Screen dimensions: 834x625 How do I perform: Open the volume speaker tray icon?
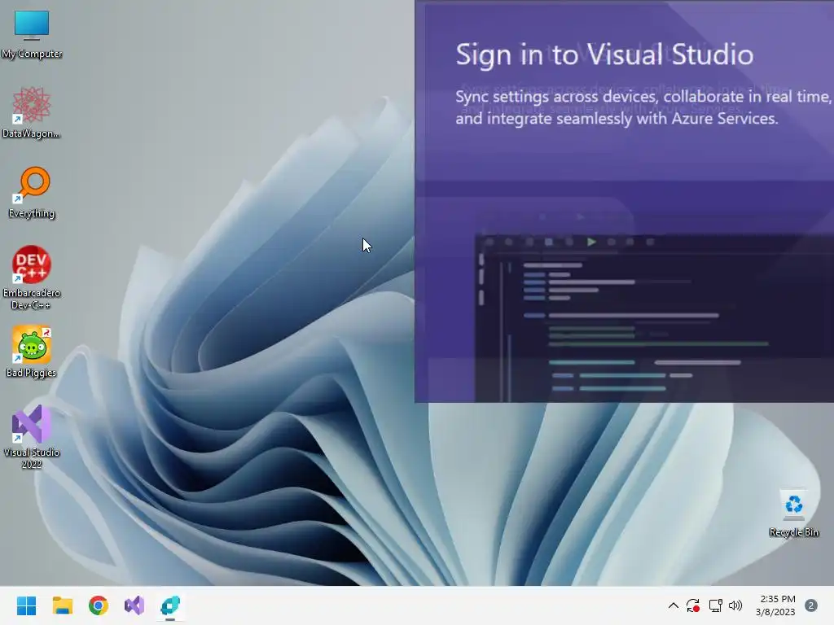tap(735, 605)
